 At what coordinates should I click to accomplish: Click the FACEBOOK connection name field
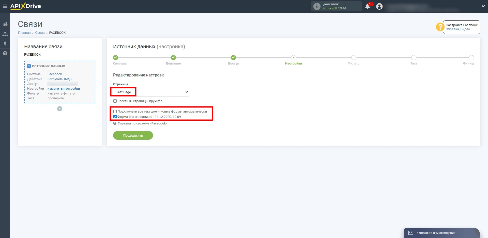(60, 55)
